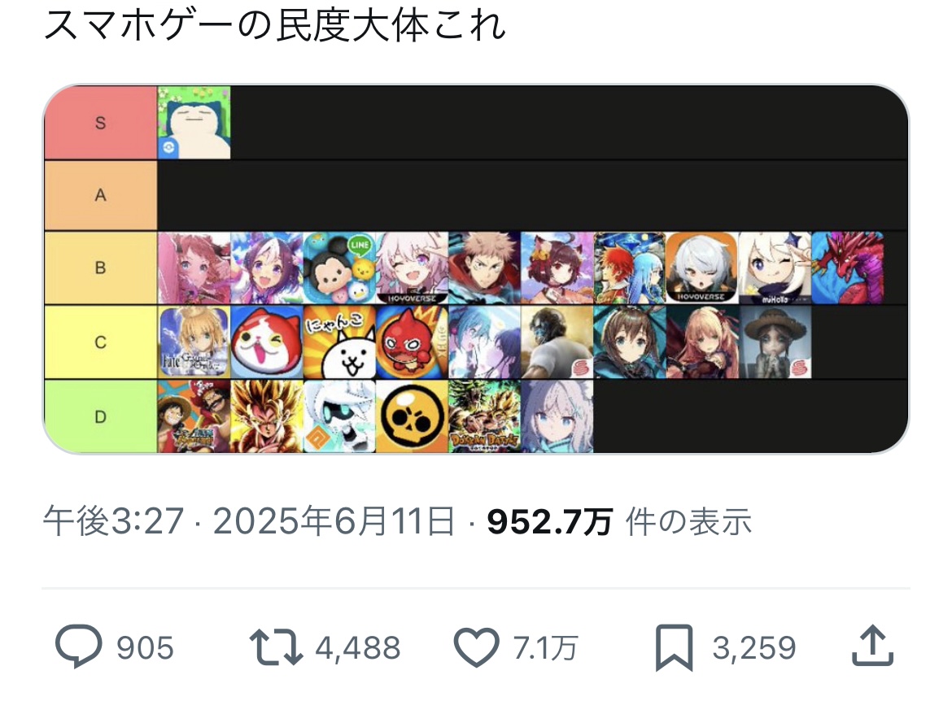Click the green D tier label

100,417
